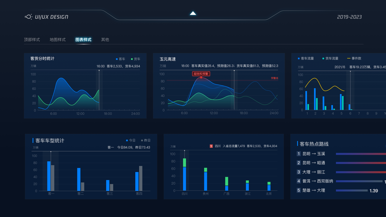Click the 超饱和预警 red warning label

click(x=201, y=74)
